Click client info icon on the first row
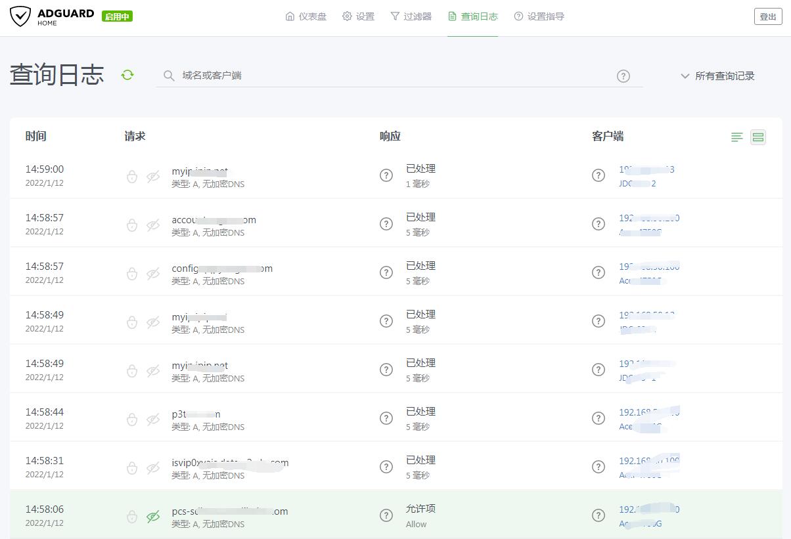Image resolution: width=791 pixels, height=539 pixels. [599, 175]
